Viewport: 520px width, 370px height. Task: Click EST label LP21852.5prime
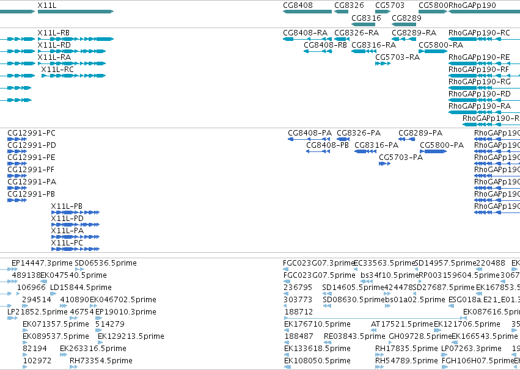pyautogui.click(x=37, y=312)
